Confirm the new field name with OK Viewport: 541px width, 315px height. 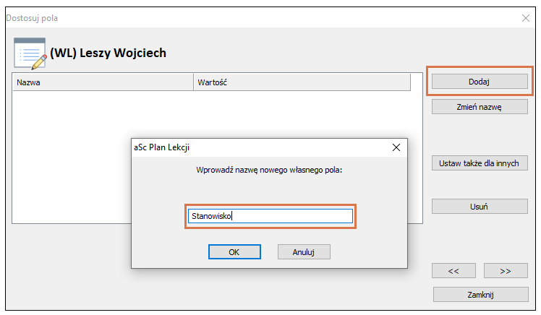(234, 252)
